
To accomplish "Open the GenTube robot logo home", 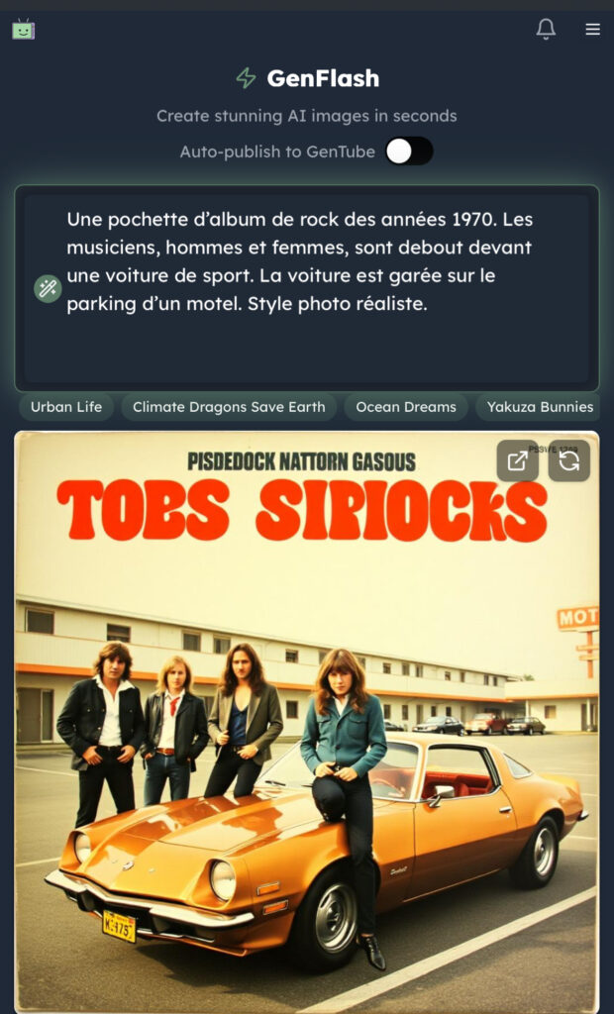I will pyautogui.click(x=24, y=29).
